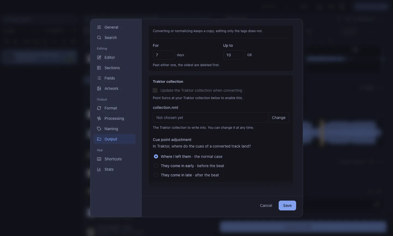Open the Editor settings page
The image size is (393, 236).
click(x=114, y=57)
